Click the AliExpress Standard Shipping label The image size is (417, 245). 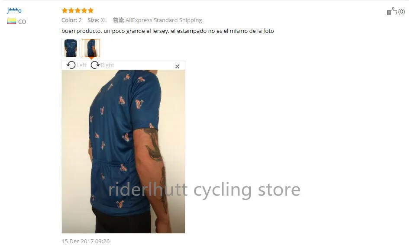pos(164,20)
